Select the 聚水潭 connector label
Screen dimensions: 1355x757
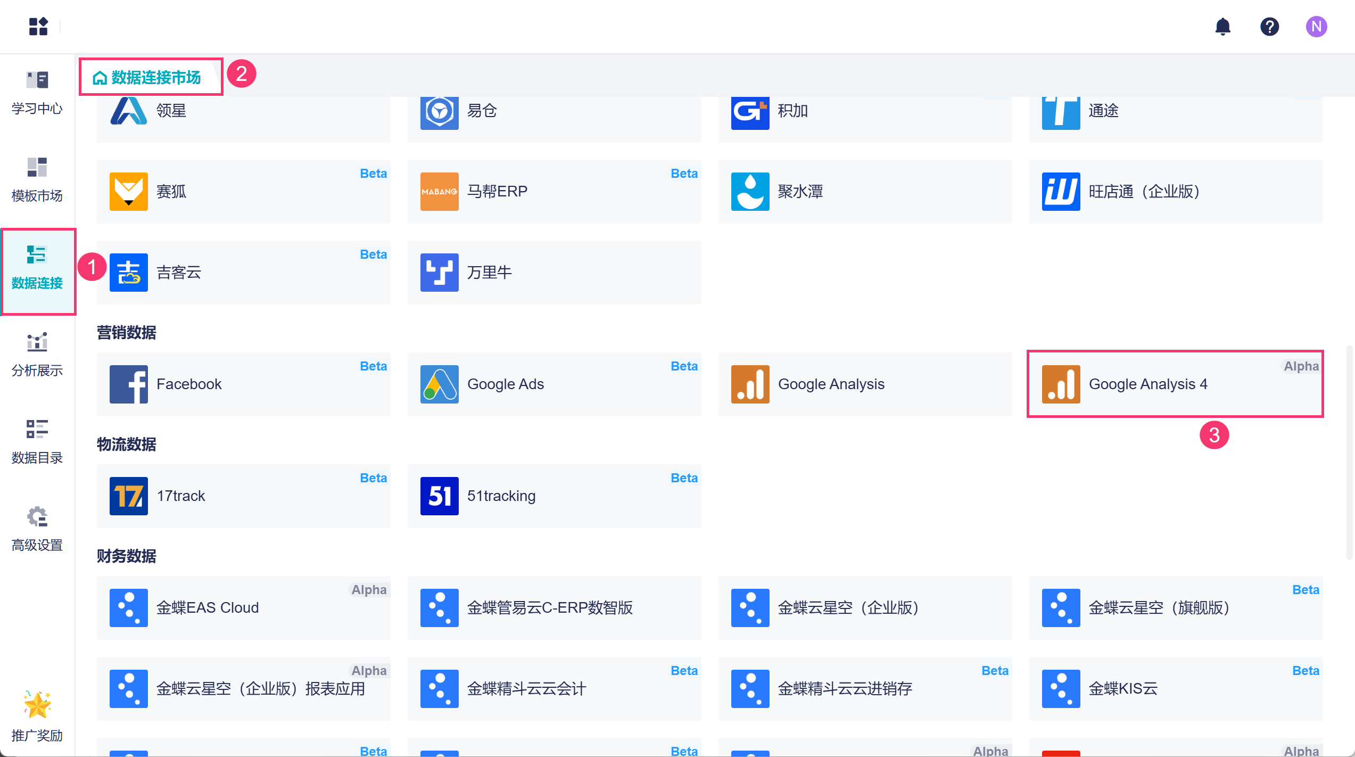tap(800, 192)
